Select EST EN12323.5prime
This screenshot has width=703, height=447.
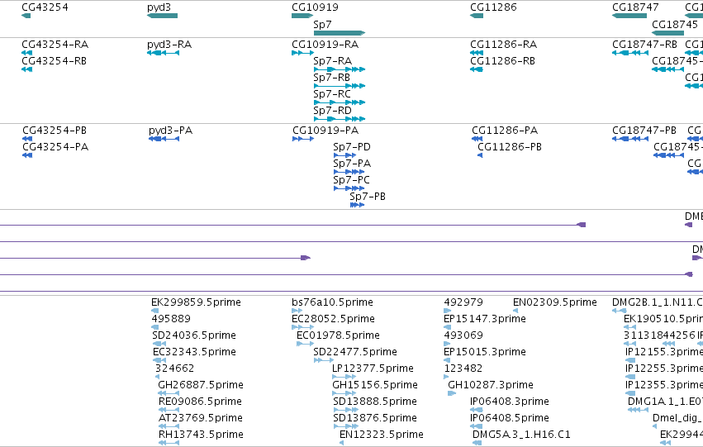point(382,435)
